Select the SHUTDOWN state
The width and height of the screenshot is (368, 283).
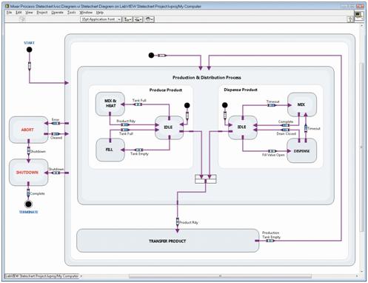coord(29,173)
